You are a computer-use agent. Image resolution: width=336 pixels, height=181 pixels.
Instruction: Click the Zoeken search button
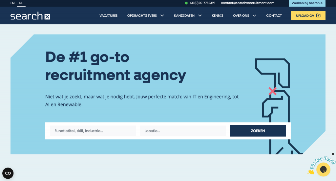pyautogui.click(x=258, y=131)
